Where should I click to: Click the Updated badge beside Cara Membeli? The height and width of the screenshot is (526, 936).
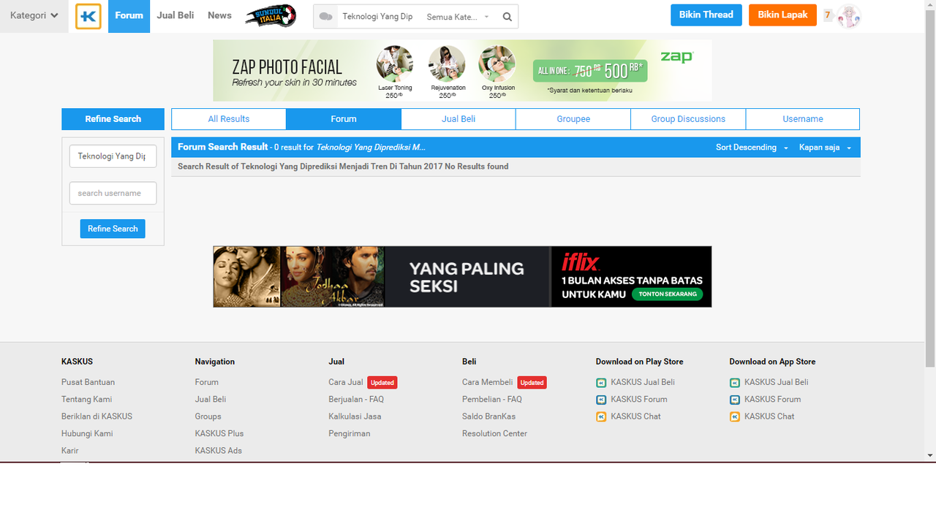pos(532,383)
